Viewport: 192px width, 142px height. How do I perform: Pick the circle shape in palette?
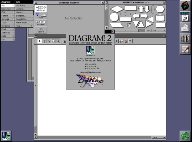point(114,17)
